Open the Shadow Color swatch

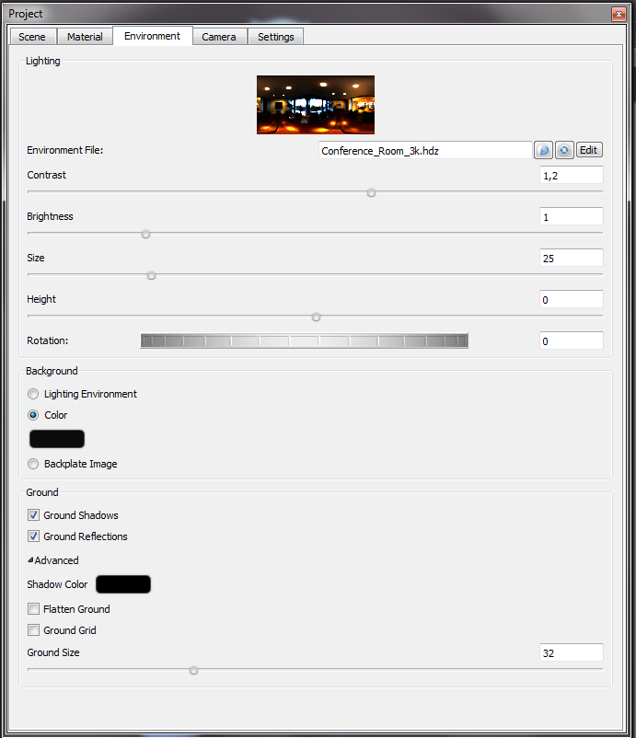(123, 584)
